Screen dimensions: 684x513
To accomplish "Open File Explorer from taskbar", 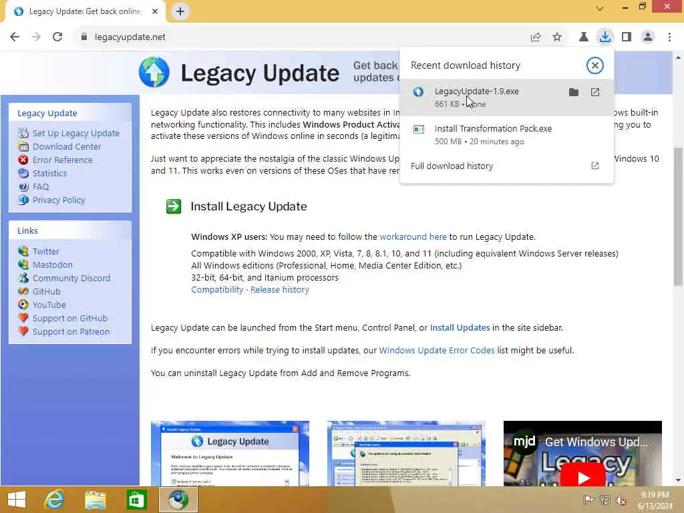I will 95,500.
